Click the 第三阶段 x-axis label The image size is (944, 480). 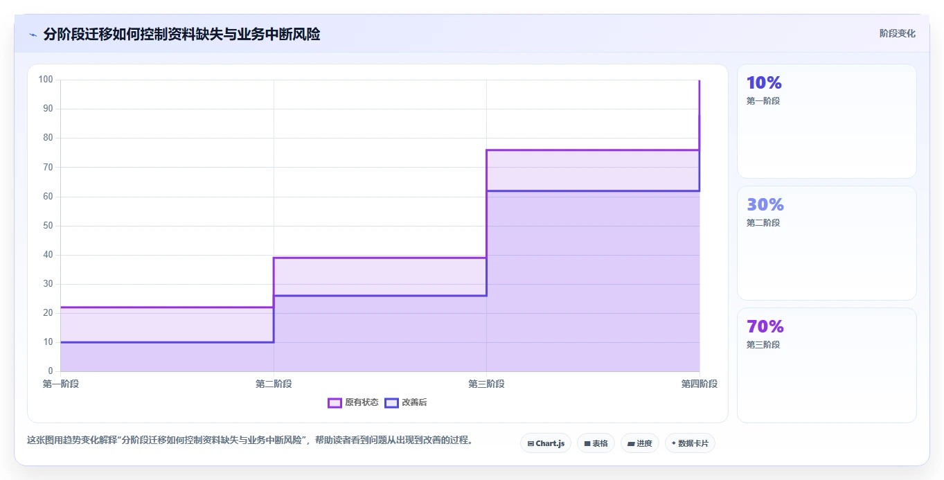point(486,384)
